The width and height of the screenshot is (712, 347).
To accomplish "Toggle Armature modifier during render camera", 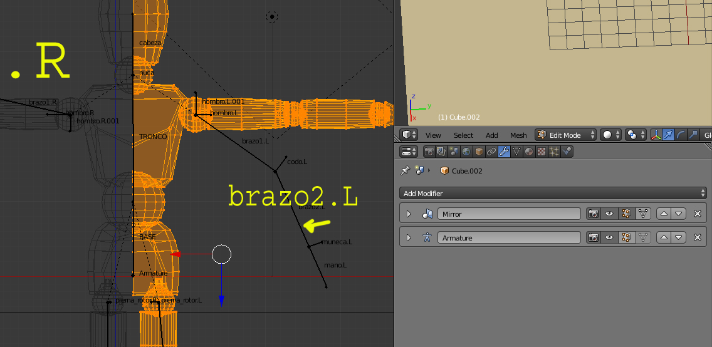I will click(x=593, y=237).
